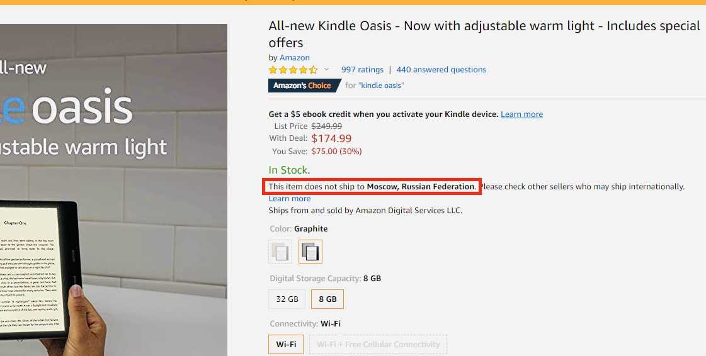Click the $174.99 deal price
The width and height of the screenshot is (706, 356).
click(331, 139)
